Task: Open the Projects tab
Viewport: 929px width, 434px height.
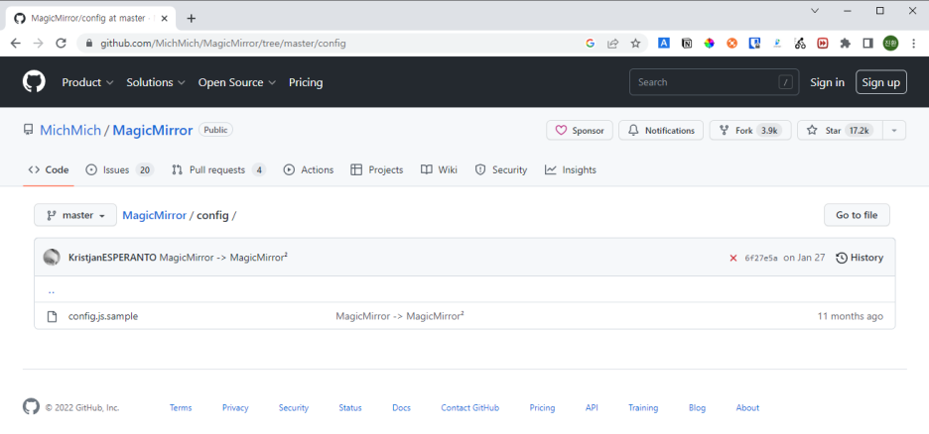Action: pyautogui.click(x=377, y=169)
